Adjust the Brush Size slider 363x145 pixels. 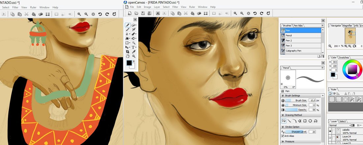(x=296, y=100)
